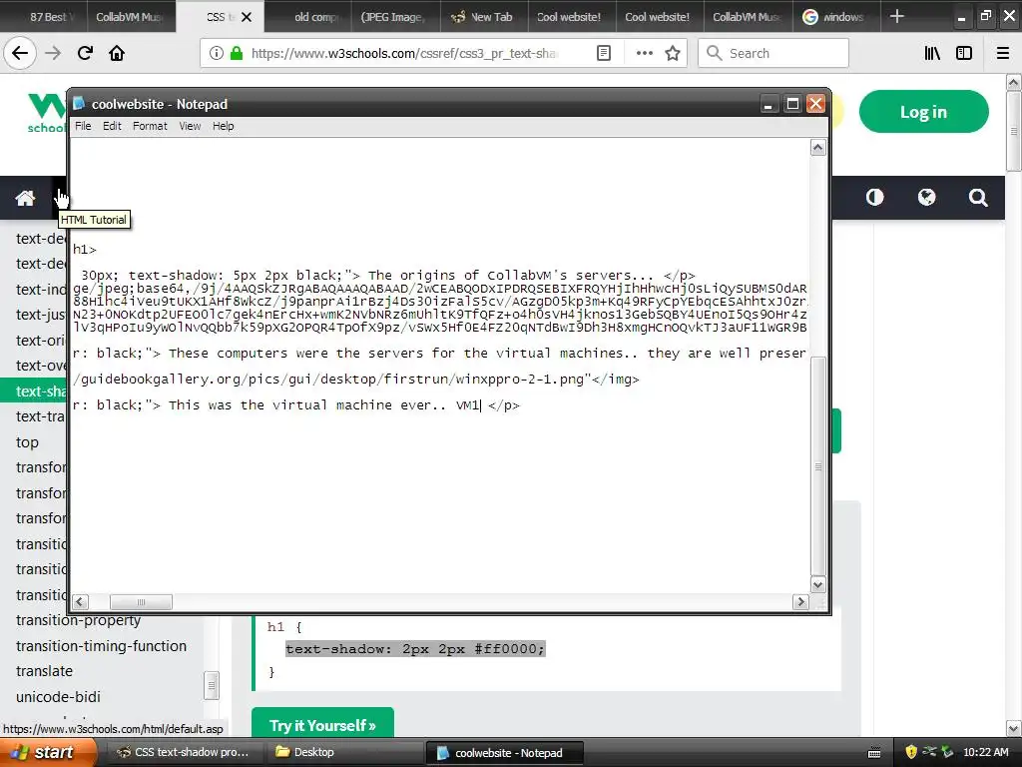
Task: Click the globe translate icon on w3schools
Action: tap(926, 197)
